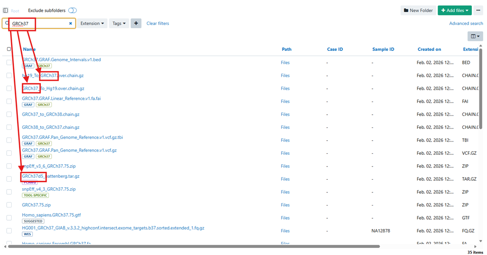Click GTF extension cell
This screenshot has width=487, height=255.
pyautogui.click(x=465, y=218)
